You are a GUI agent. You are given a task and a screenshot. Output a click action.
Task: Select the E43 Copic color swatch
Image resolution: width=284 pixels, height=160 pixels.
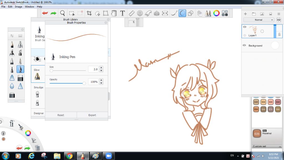[256, 102]
